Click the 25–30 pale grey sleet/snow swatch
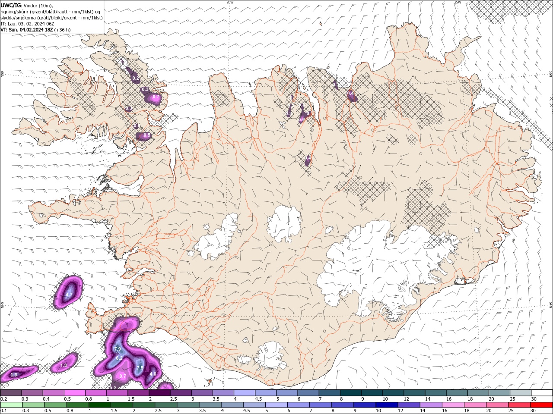This screenshot has width=553, height=414. tap(521, 393)
